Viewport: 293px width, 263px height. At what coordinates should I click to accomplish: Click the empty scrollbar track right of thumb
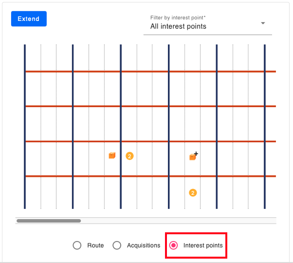click(x=179, y=221)
